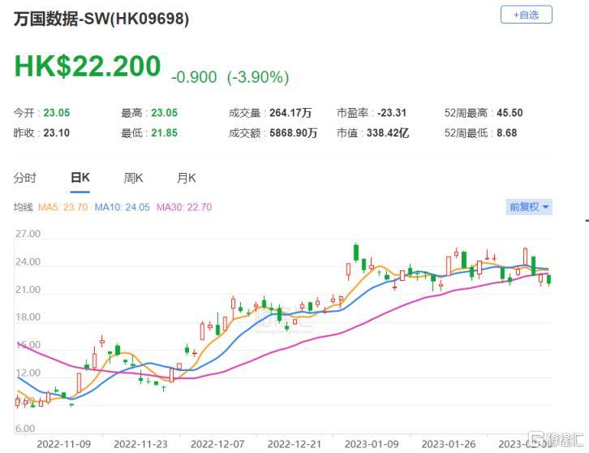Click the 6.00 price axis label
The image size is (589, 453).
[25, 429]
